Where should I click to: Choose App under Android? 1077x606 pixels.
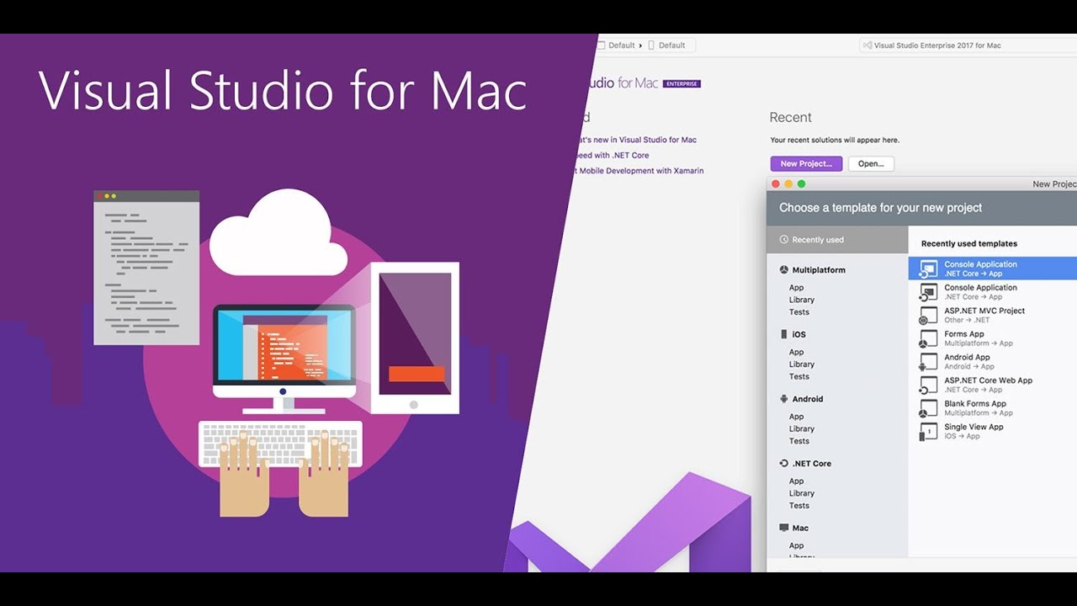pyautogui.click(x=796, y=417)
